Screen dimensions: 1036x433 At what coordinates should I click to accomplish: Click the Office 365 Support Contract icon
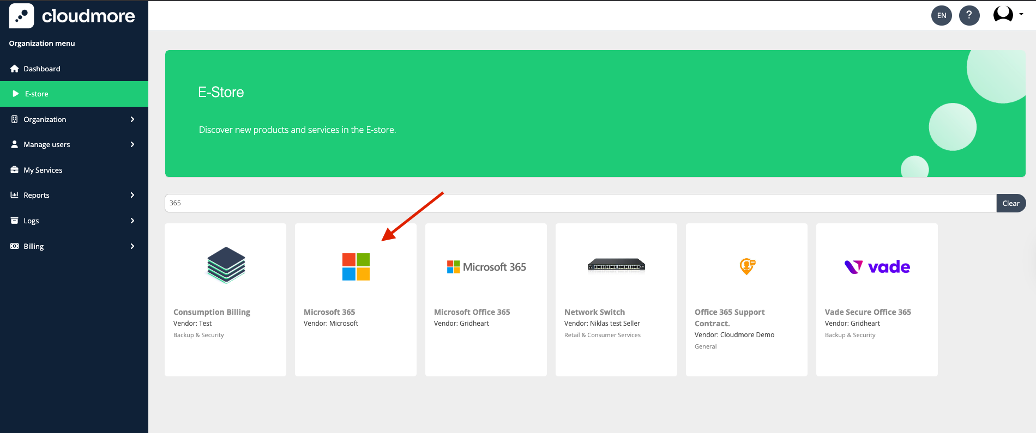point(746,266)
